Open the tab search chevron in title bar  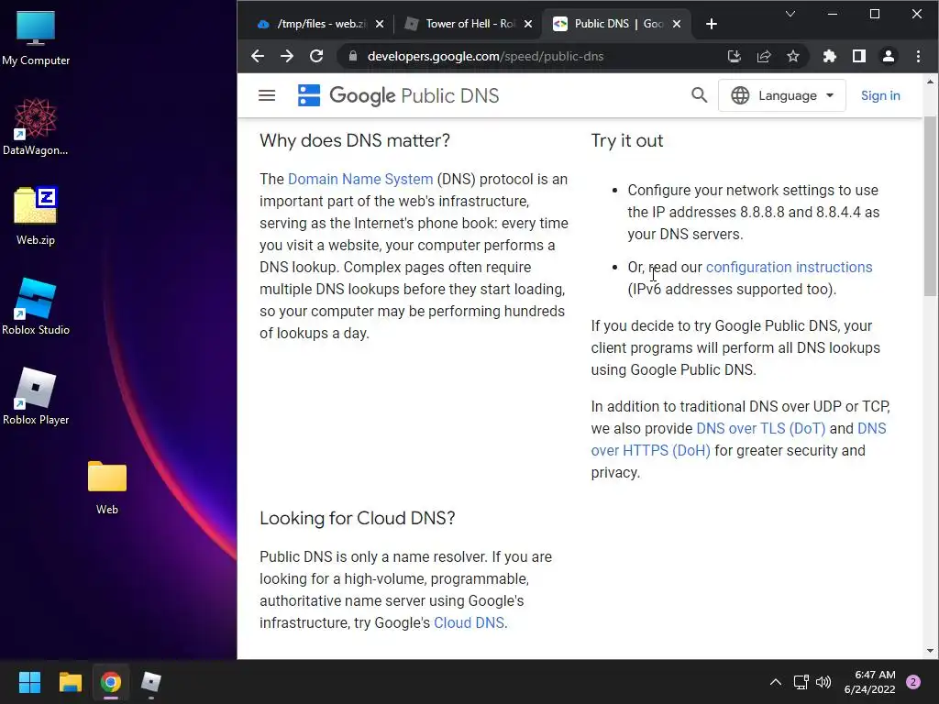(790, 14)
